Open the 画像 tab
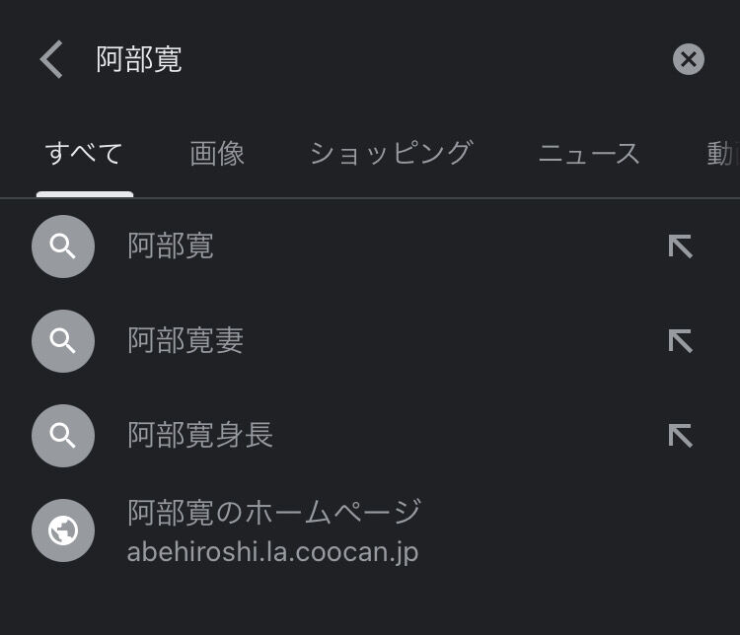740x635 pixels. [217, 154]
